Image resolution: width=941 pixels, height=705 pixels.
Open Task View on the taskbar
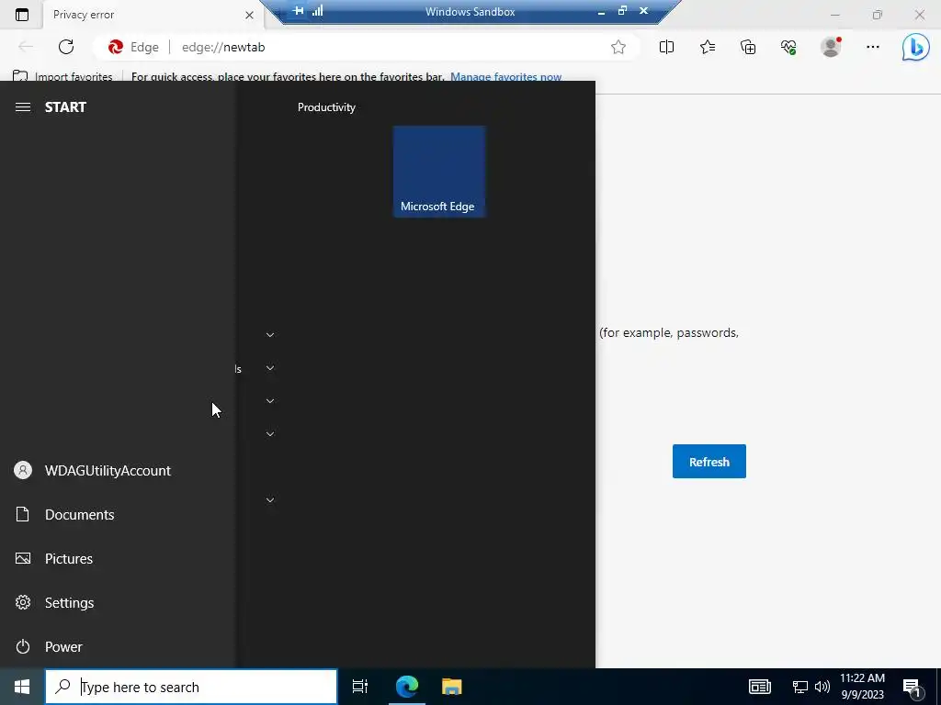point(360,687)
